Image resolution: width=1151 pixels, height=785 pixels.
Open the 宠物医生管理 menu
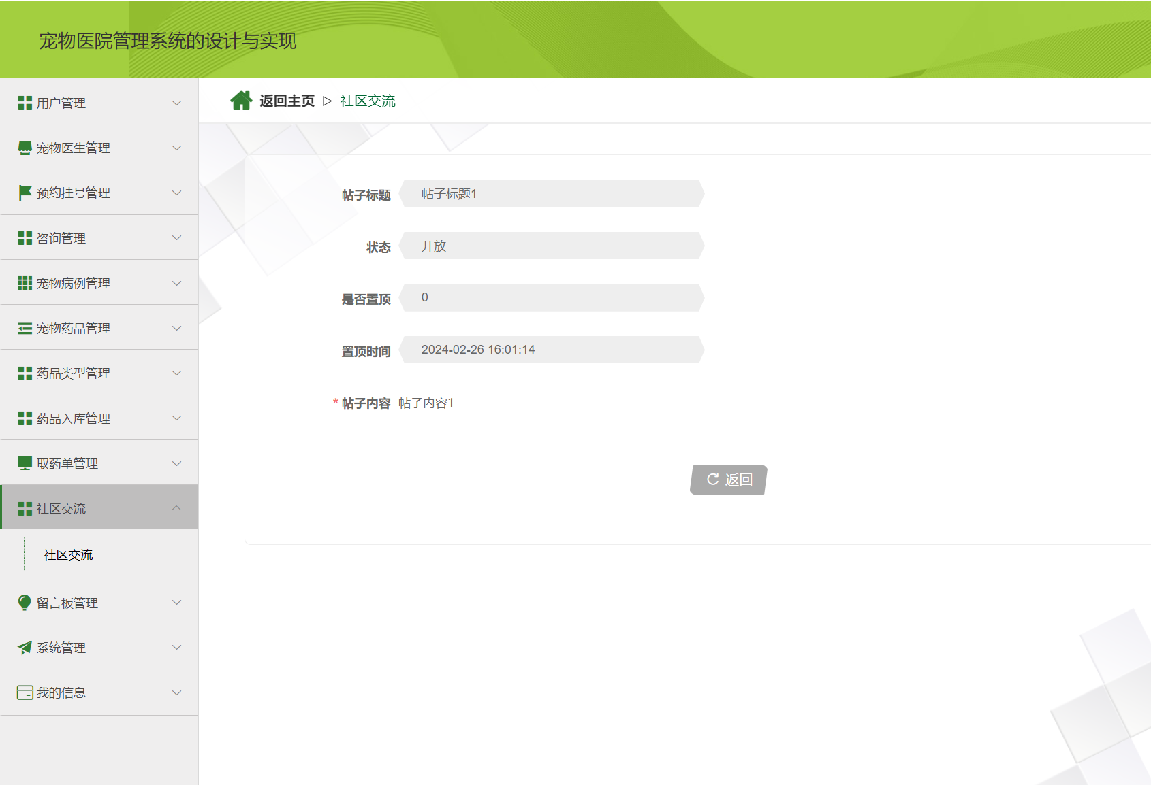[x=99, y=148]
